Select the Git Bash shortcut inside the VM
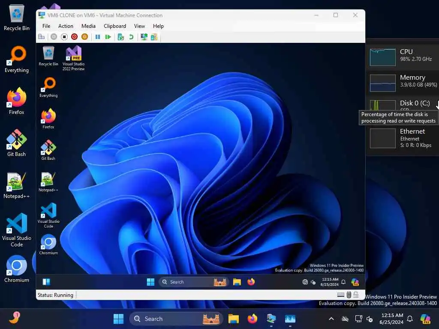 (x=48, y=150)
